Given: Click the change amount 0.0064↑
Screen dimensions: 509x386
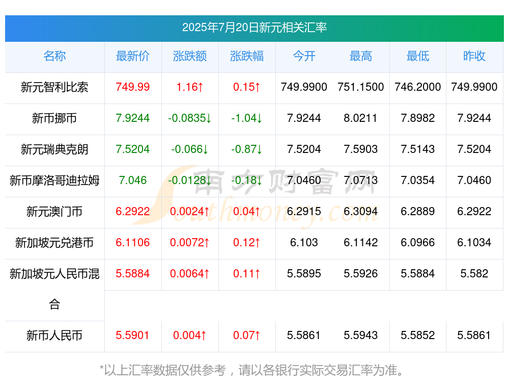Looking at the screenshot, I should coord(190,274).
